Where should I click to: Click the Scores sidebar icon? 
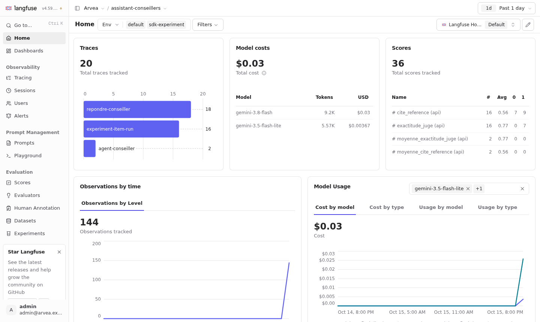tap(9, 183)
